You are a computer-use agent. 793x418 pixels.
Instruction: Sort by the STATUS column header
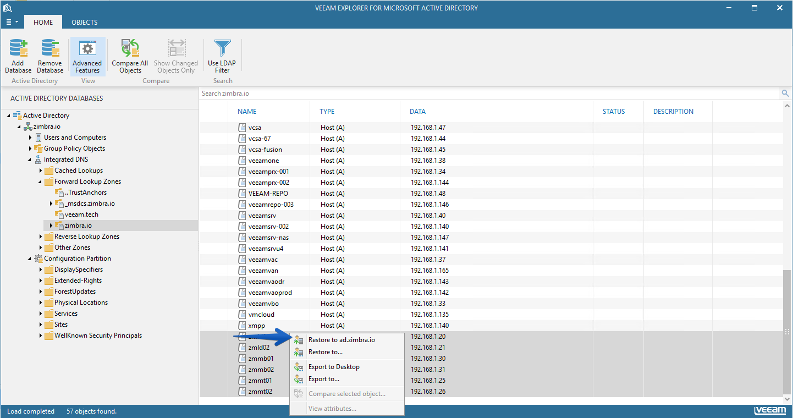point(614,112)
